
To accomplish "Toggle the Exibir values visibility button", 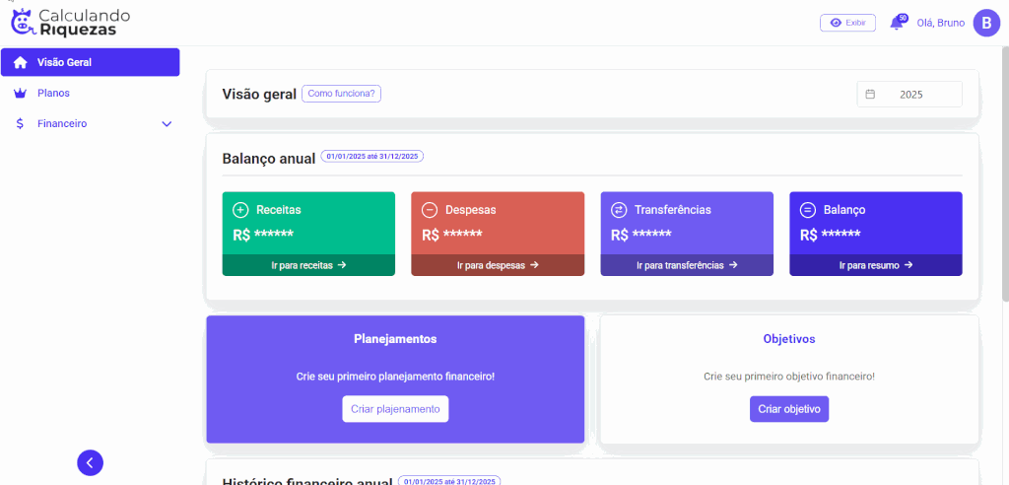I will click(x=847, y=23).
